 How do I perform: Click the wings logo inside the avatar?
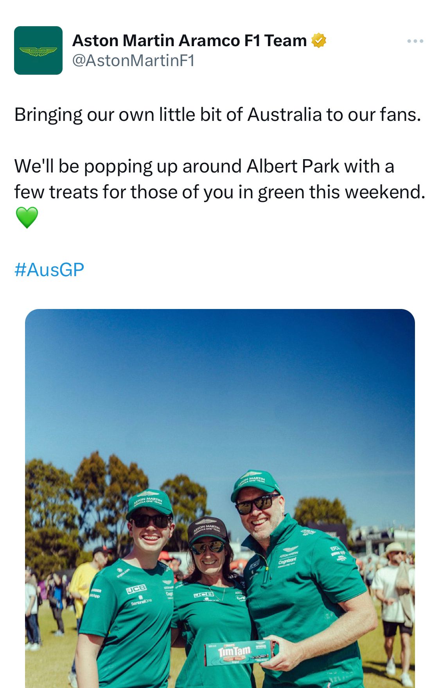click(38, 51)
